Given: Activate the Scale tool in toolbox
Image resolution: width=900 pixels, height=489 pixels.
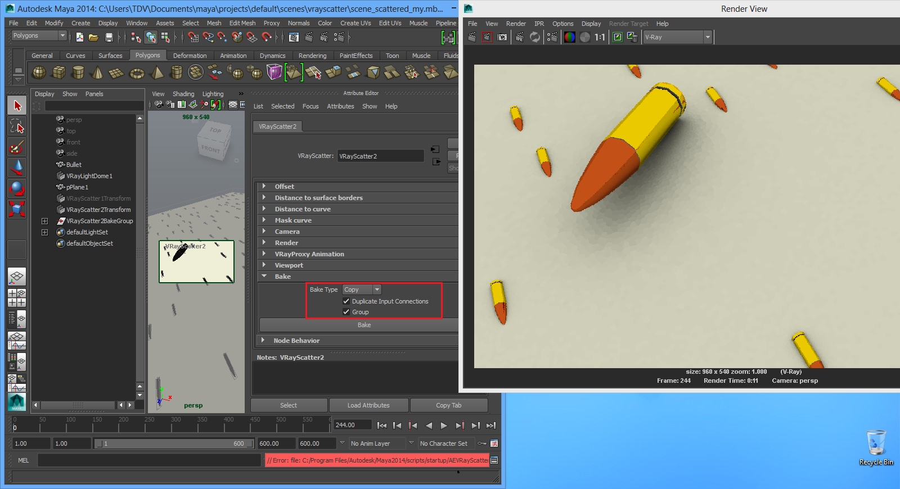Looking at the screenshot, I should point(17,209).
